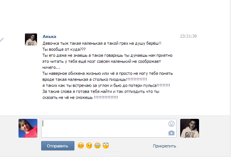Viewport: 241px width, 167px height.
Task: Click the camera icon to attach photo
Action: point(171,133)
